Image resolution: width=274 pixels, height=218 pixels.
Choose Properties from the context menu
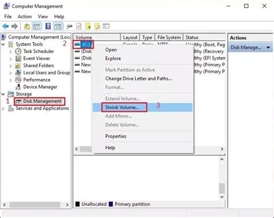tap(143, 136)
